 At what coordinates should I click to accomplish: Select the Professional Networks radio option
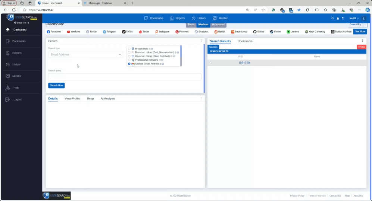click(x=129, y=60)
